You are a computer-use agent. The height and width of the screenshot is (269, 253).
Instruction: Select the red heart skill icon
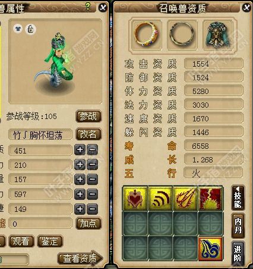pyautogui.click(x=135, y=198)
